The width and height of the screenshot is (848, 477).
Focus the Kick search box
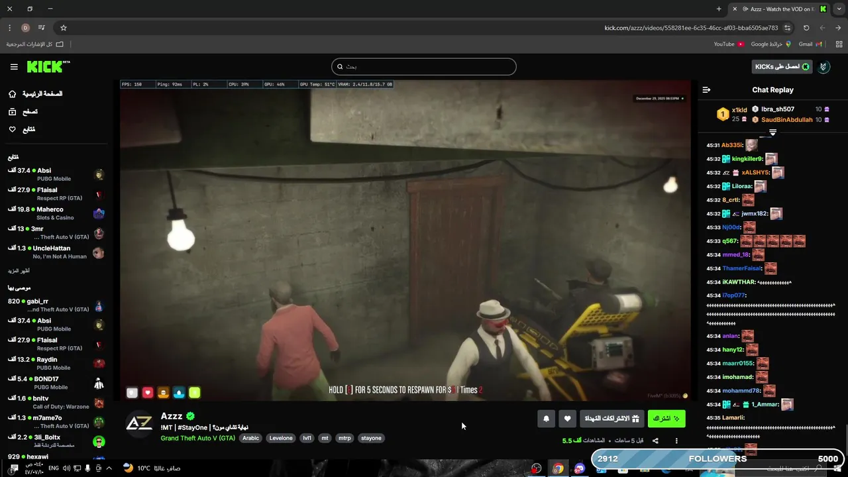coord(424,66)
